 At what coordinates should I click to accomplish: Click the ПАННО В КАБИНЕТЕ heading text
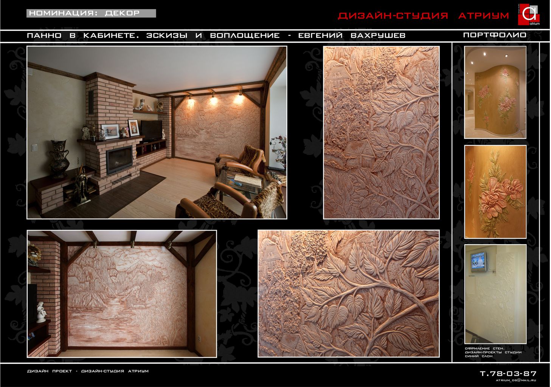pyautogui.click(x=216, y=36)
